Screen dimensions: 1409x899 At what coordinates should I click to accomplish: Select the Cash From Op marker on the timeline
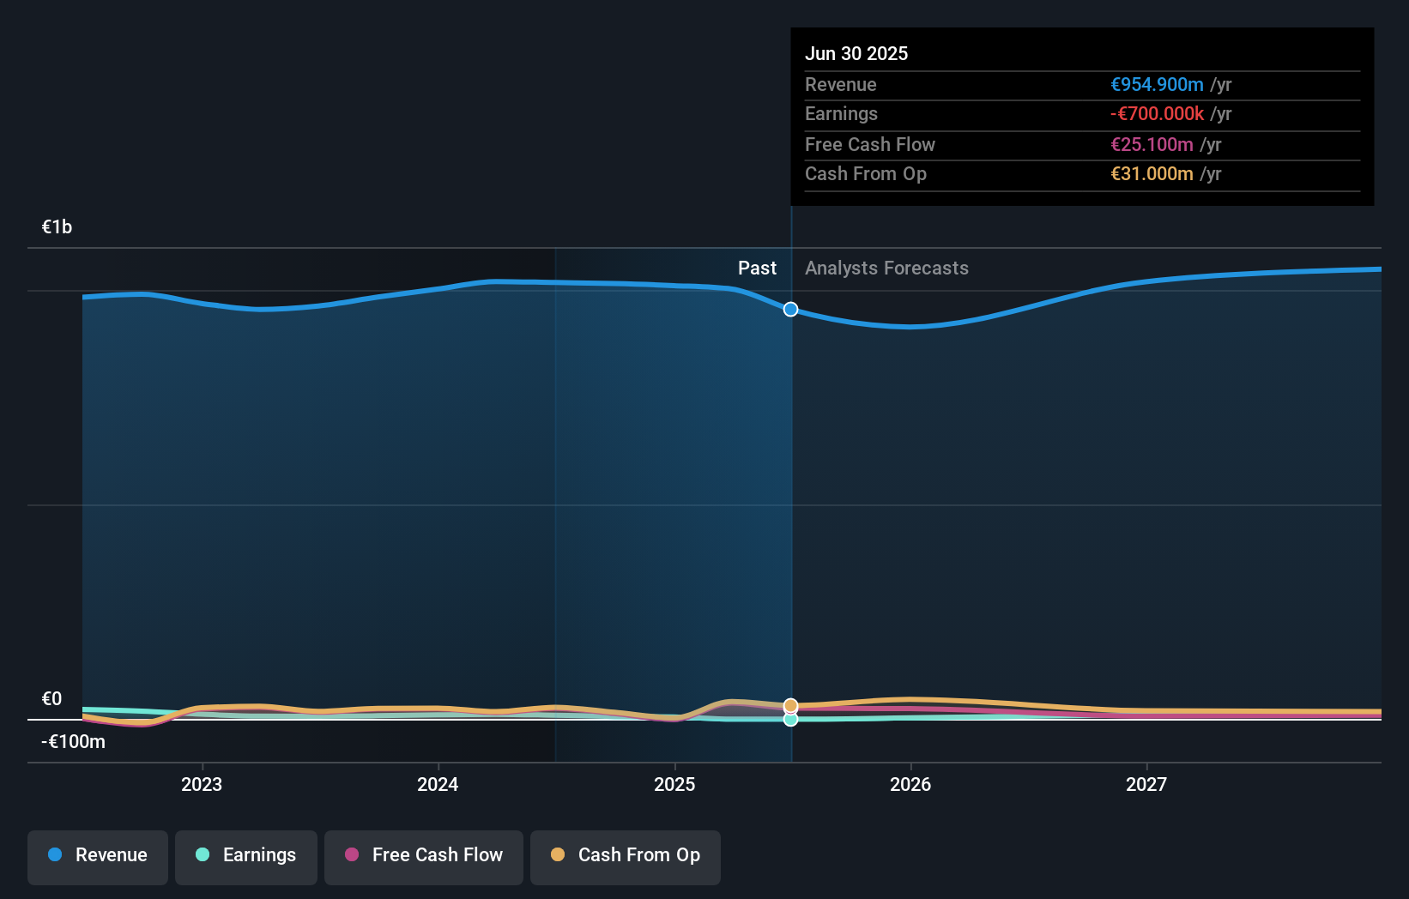pos(789,705)
